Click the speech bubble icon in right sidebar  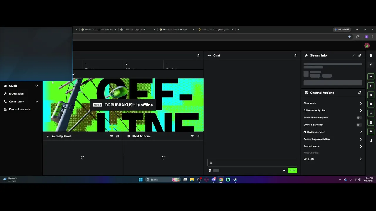[371, 104]
